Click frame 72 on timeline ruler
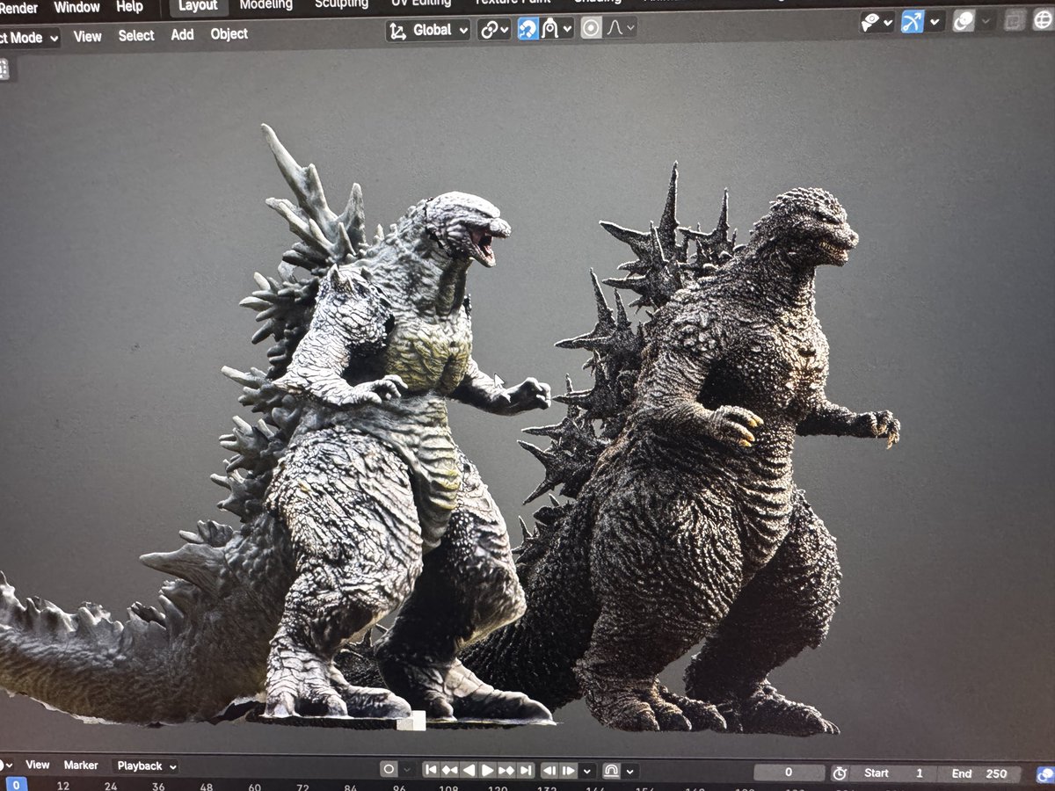Viewport: 1055px width, 791px height. point(302,787)
